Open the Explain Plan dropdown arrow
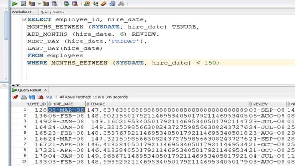The width and height of the screenshot is (295, 166). coord(39,4)
